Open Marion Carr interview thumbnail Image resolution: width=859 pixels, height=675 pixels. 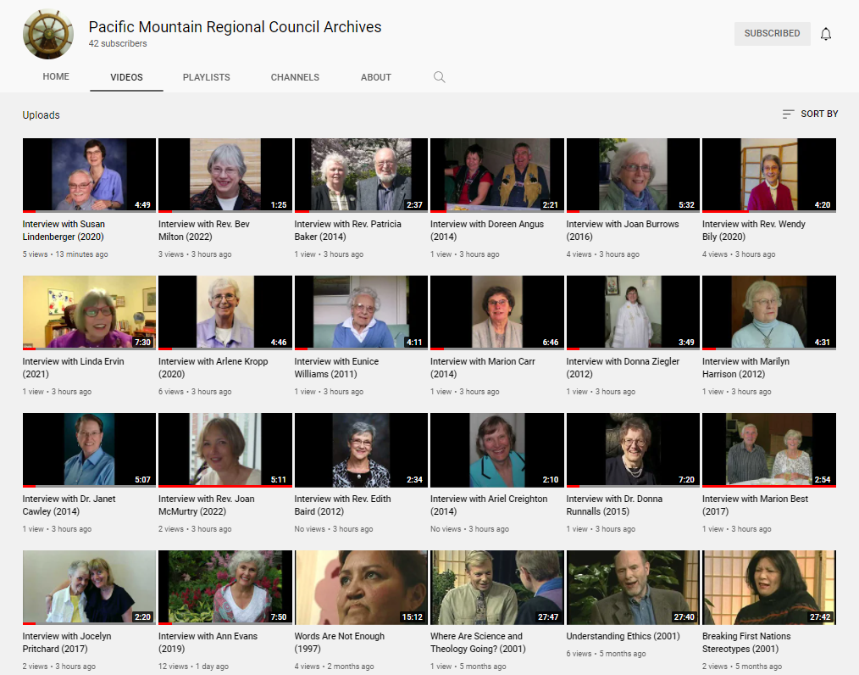click(497, 313)
